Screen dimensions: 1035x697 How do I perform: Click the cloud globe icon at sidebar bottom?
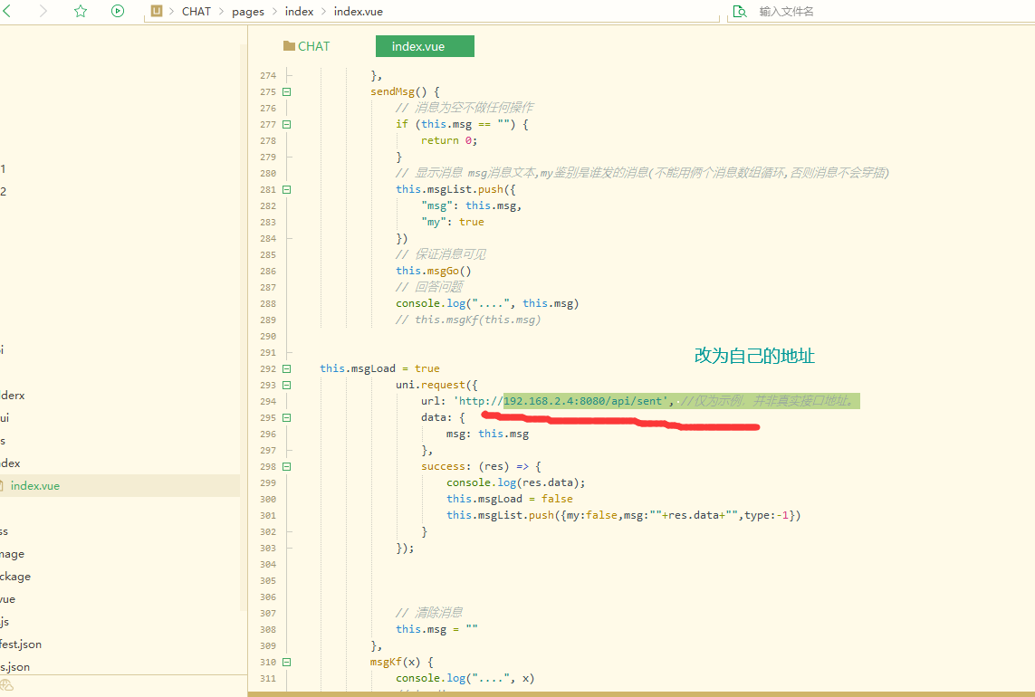(7, 685)
